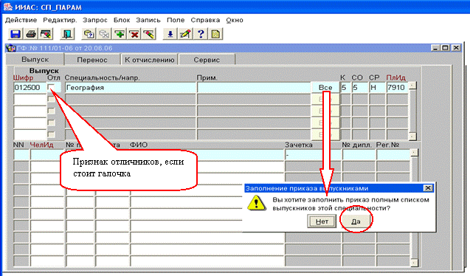This screenshot has height=276, width=470.
Task: Switch to the Выпуск tab
Action: 35,59
